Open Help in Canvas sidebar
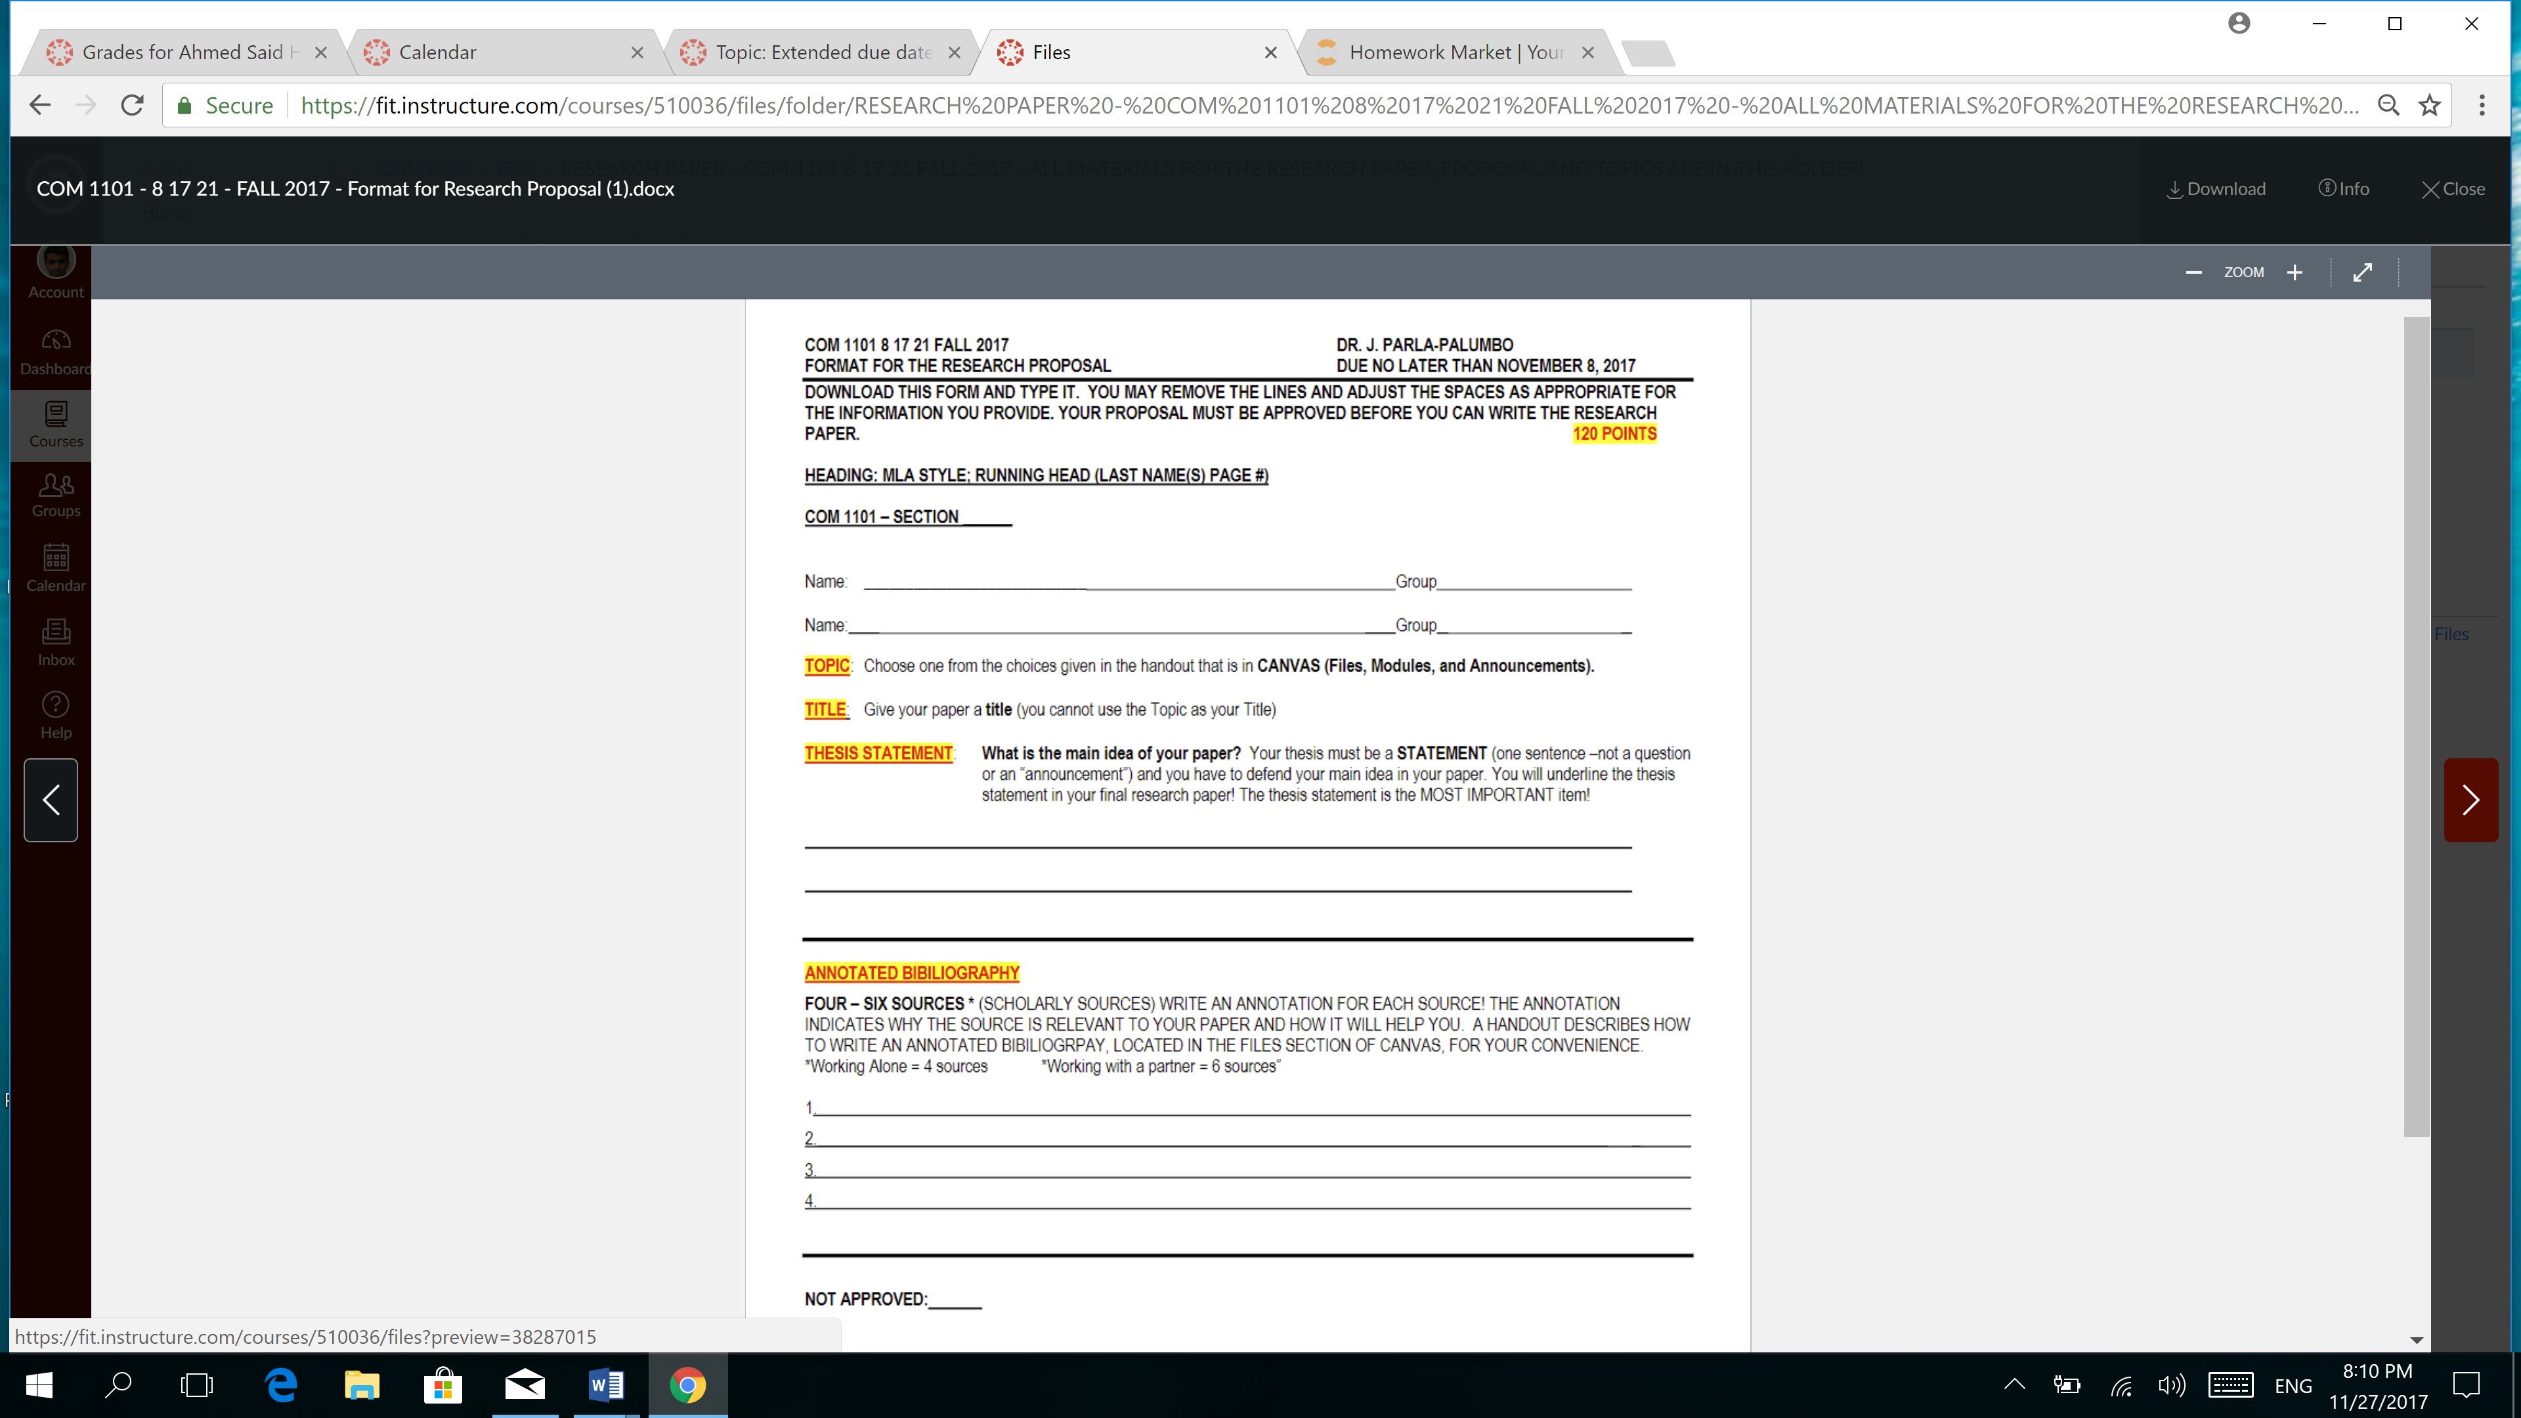This screenshot has width=2521, height=1418. point(56,716)
